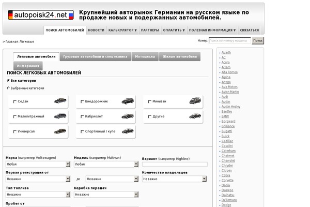Open the Первая регистрация от dropdown

pos(38,179)
